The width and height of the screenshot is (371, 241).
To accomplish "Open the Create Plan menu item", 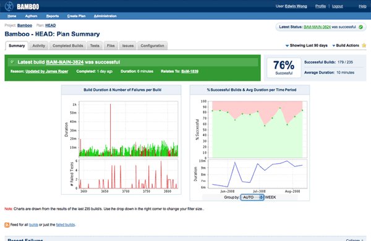I will tap(76, 16).
